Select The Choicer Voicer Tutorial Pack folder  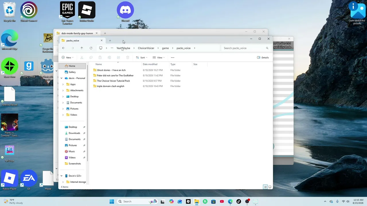coord(113,81)
